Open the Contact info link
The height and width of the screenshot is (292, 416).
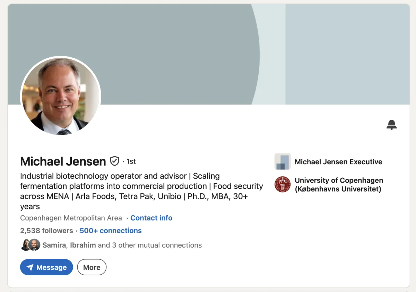pos(151,218)
